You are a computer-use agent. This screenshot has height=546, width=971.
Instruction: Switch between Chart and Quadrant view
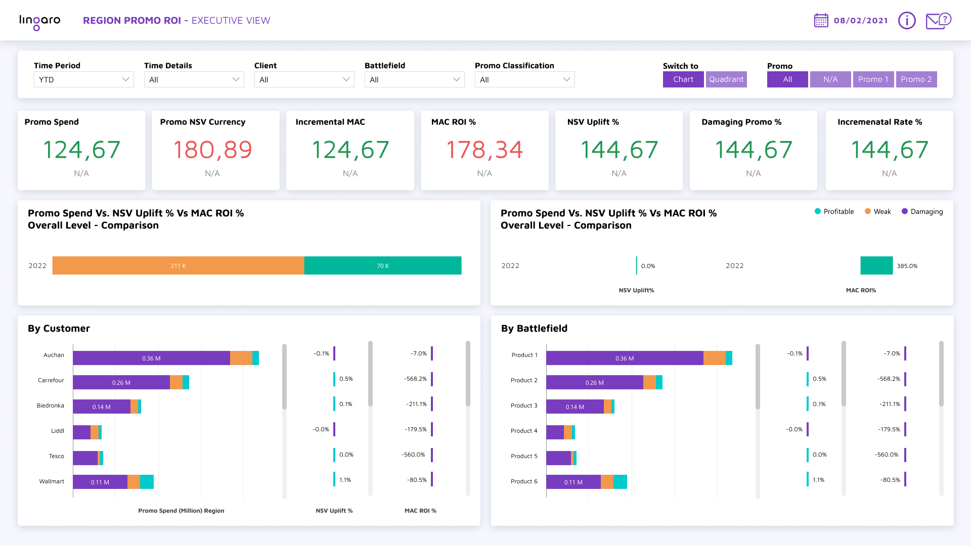coord(726,79)
